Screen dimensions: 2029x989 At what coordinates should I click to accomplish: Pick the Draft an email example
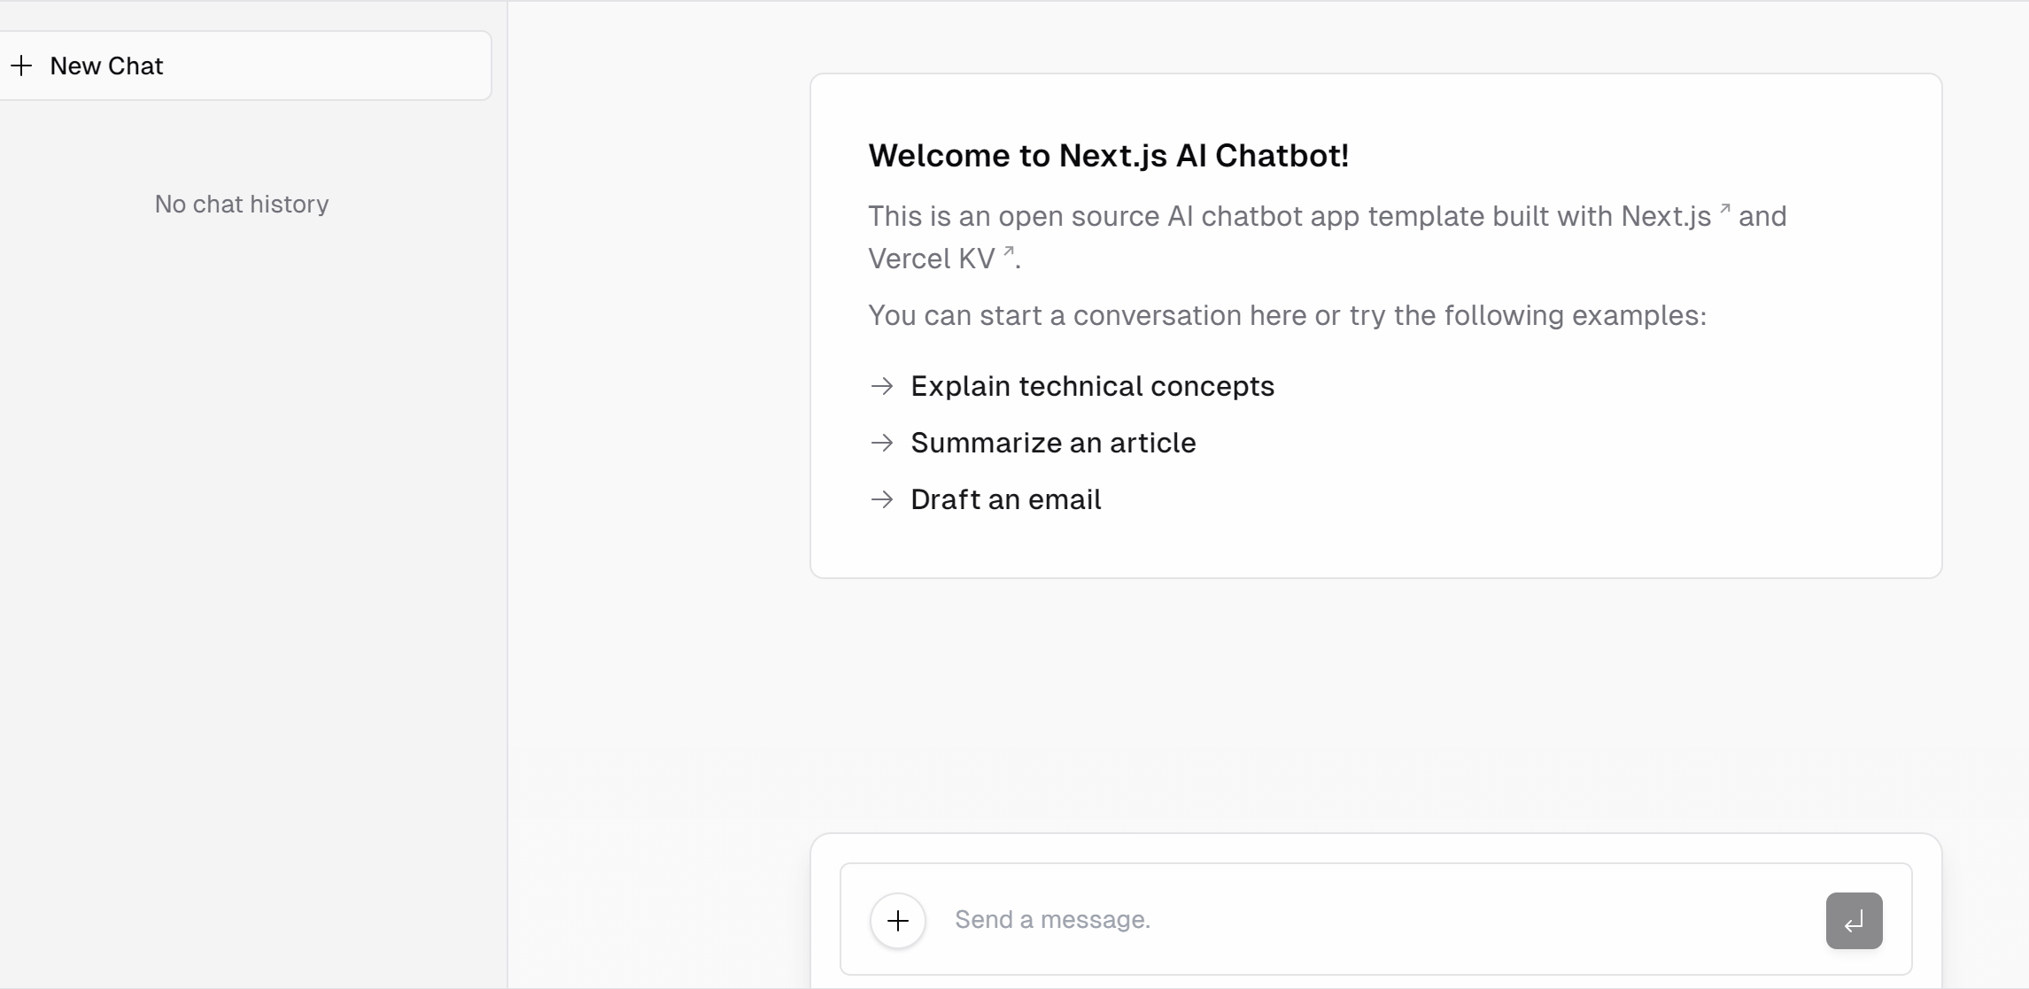coord(986,499)
